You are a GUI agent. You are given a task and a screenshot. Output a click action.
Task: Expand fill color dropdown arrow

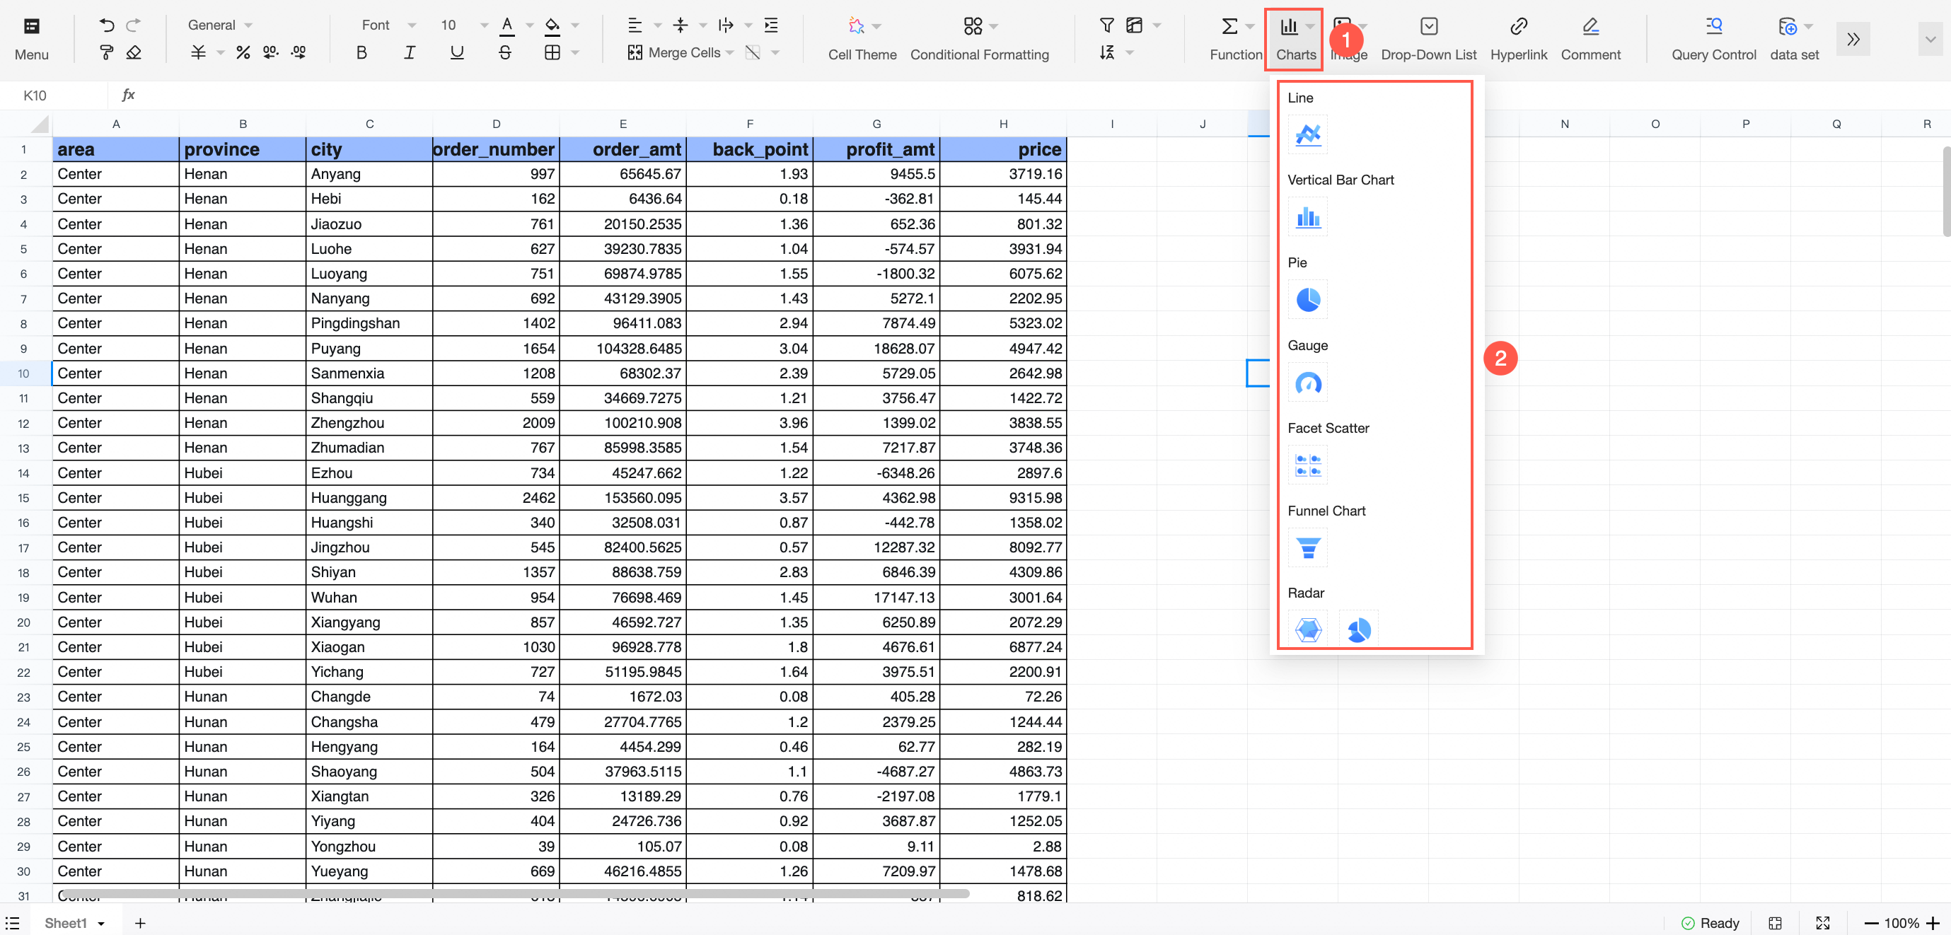point(575,25)
